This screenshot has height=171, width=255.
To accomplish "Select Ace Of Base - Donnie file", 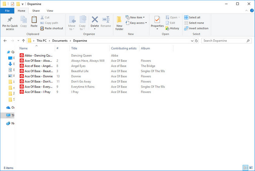I will [36, 76].
